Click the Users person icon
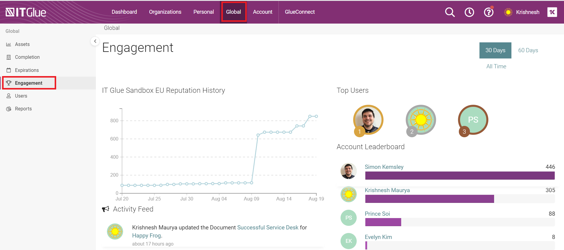This screenshot has height=250, width=564. (x=9, y=96)
